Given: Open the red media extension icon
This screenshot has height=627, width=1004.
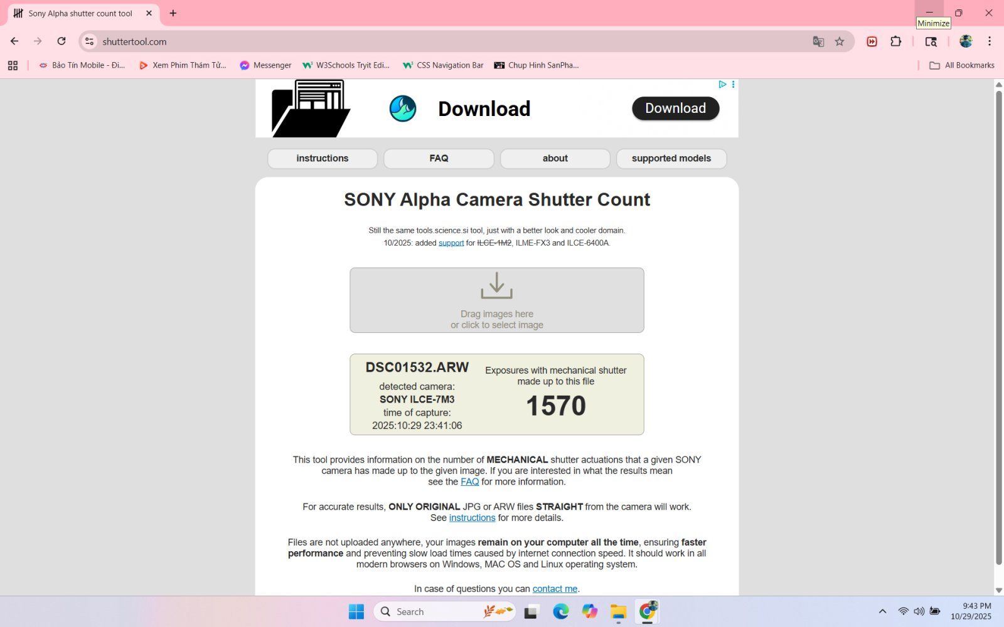Looking at the screenshot, I should (872, 41).
